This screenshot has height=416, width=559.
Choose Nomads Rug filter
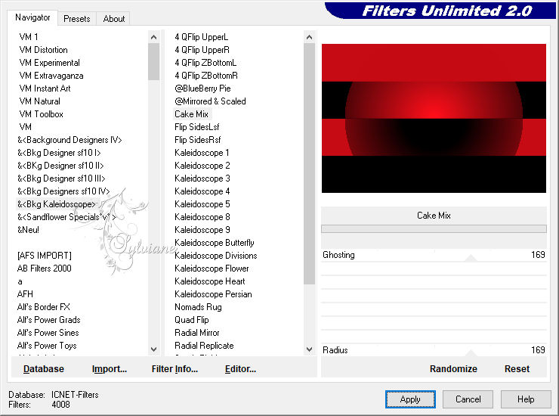tap(198, 307)
